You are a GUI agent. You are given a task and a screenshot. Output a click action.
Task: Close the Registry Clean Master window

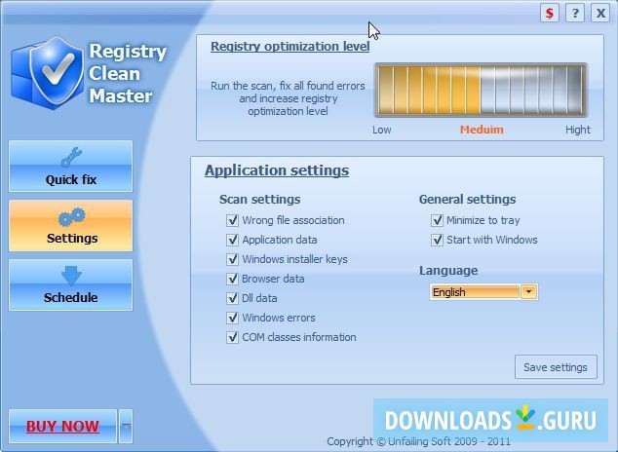[600, 14]
